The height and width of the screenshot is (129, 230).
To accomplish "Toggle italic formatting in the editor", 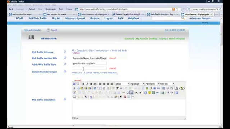I will (x=87, y=84).
